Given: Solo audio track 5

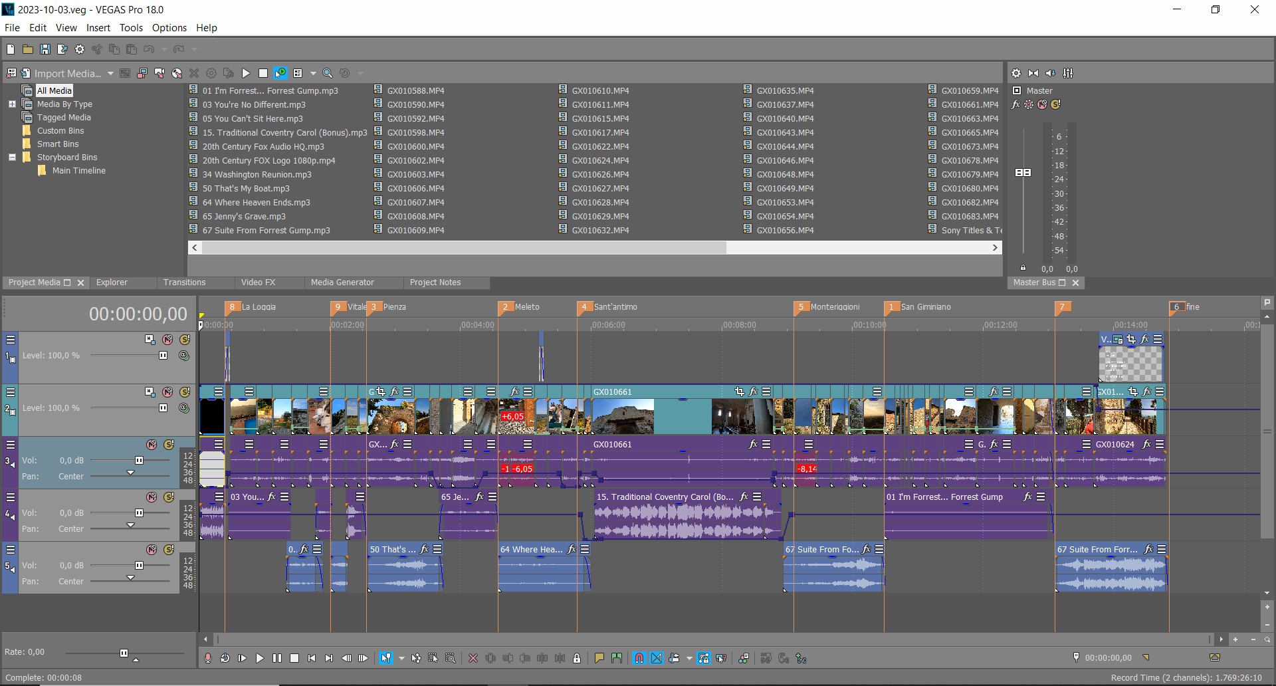Looking at the screenshot, I should tap(169, 550).
